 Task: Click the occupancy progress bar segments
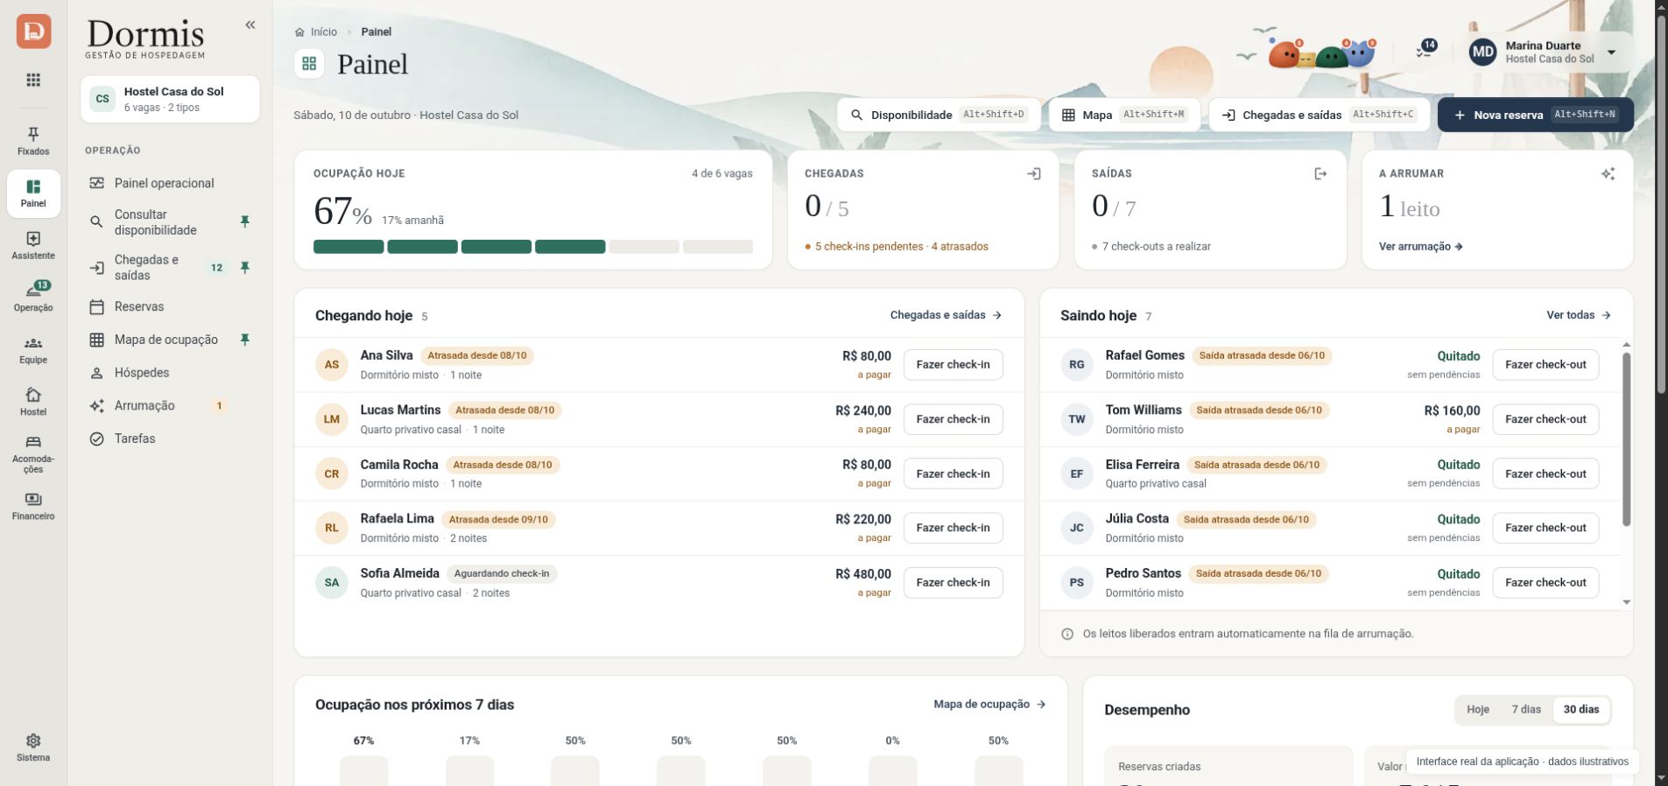[533, 247]
